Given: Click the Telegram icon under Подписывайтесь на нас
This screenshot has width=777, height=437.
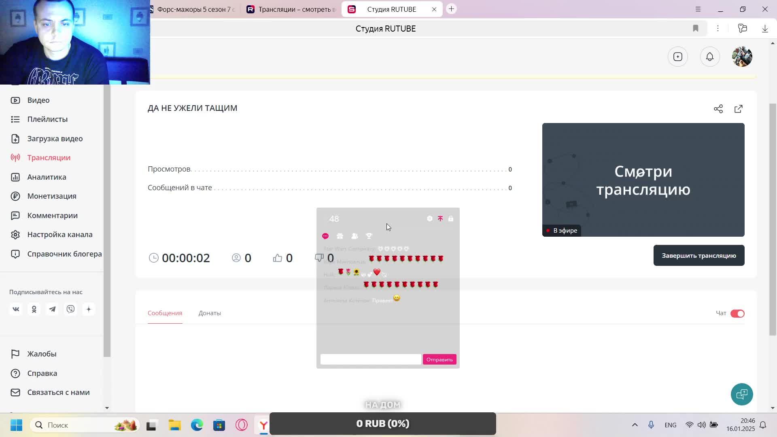Looking at the screenshot, I should [52, 309].
